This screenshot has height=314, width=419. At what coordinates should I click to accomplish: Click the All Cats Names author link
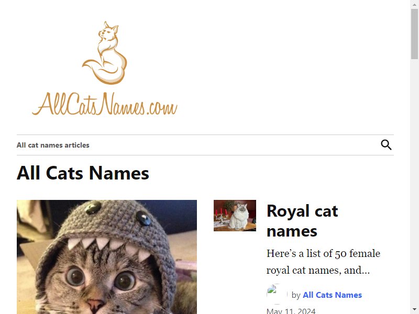332,295
